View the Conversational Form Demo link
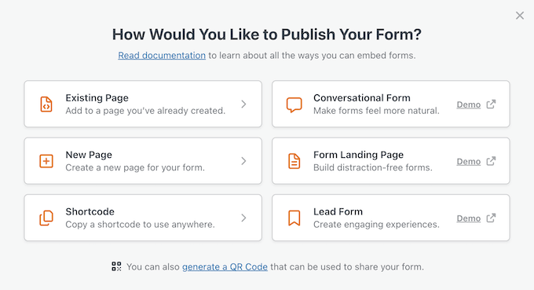This screenshot has height=290, width=534. [x=469, y=105]
